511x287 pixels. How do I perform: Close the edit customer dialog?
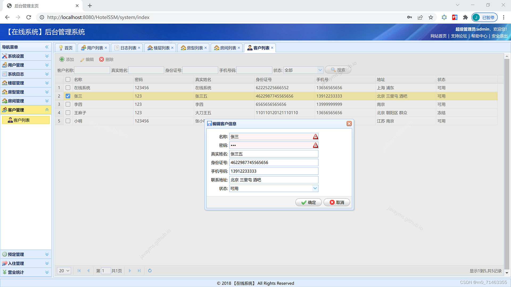349,124
